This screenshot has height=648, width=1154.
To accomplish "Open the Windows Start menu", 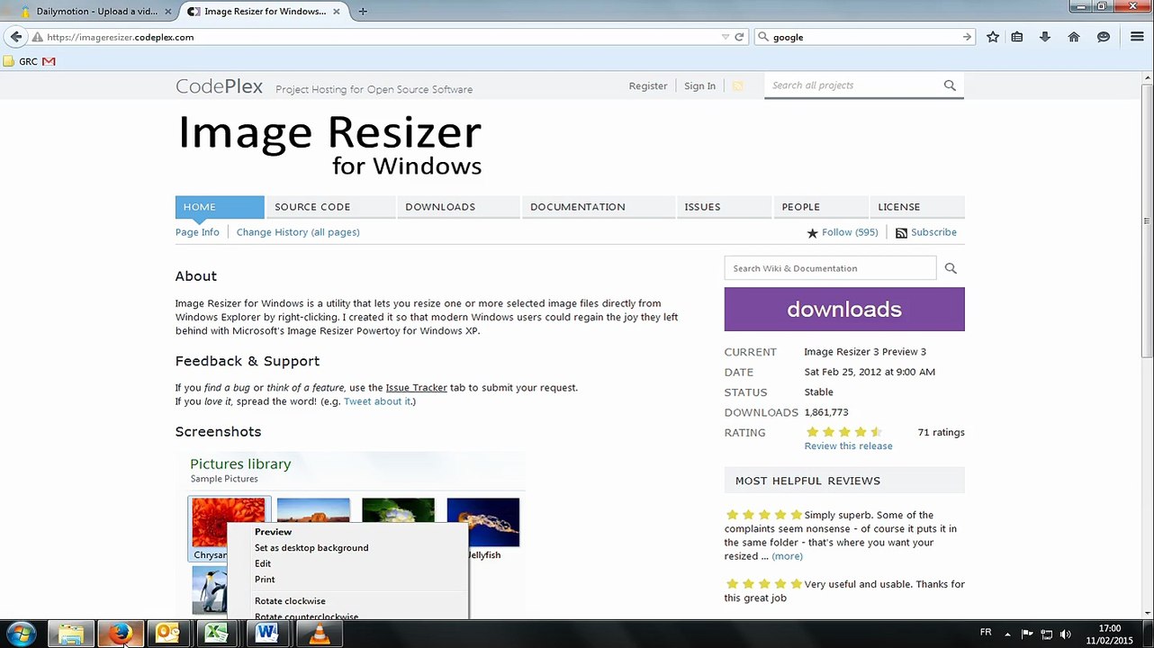I will tap(20, 634).
